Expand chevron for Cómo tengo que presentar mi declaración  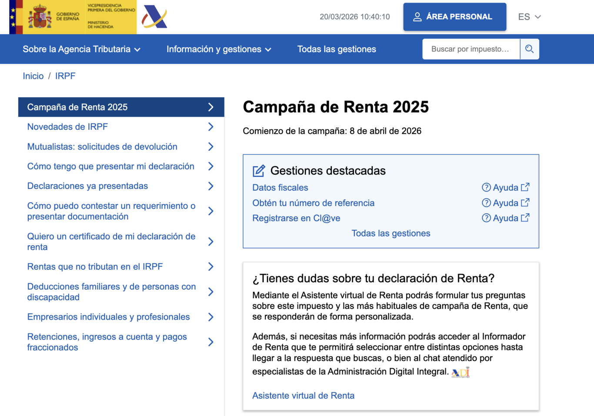pyautogui.click(x=211, y=166)
